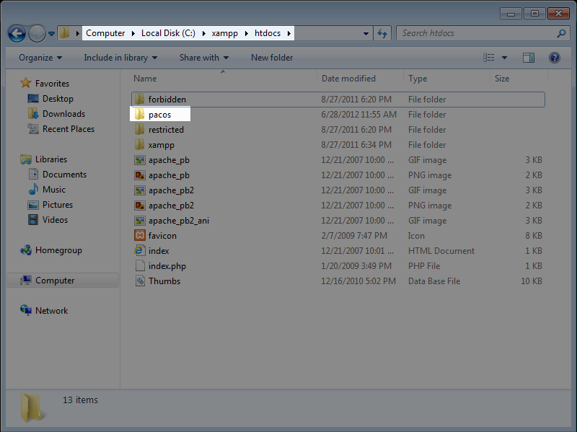This screenshot has width=577, height=432.
Task: Open the Include in library menu
Action: (120, 58)
